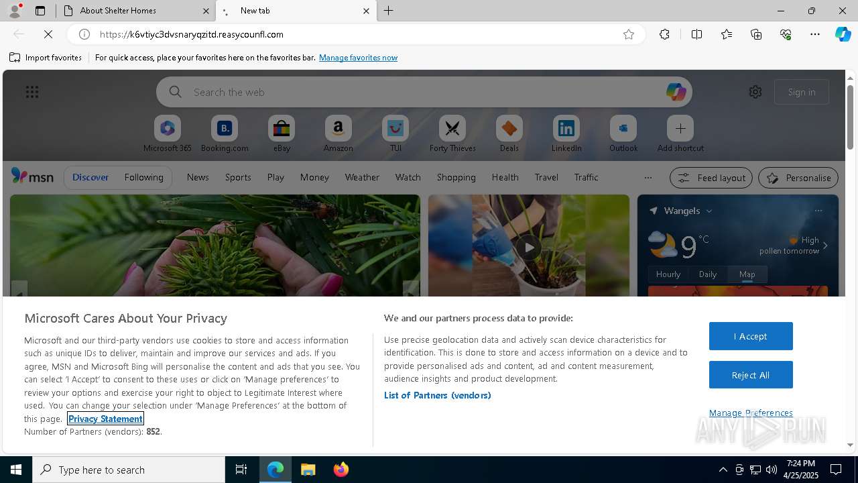
Task: Open a new tab with plus button
Action: point(388,10)
